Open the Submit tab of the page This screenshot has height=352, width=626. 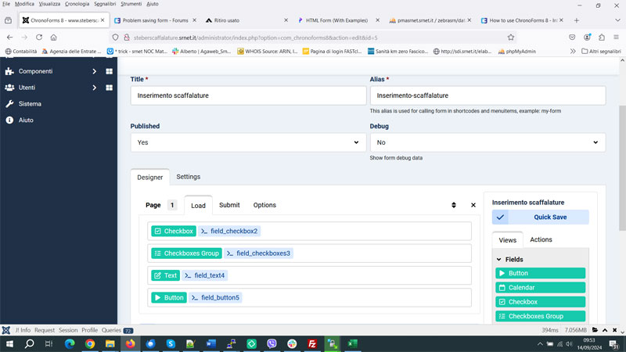[229, 205]
